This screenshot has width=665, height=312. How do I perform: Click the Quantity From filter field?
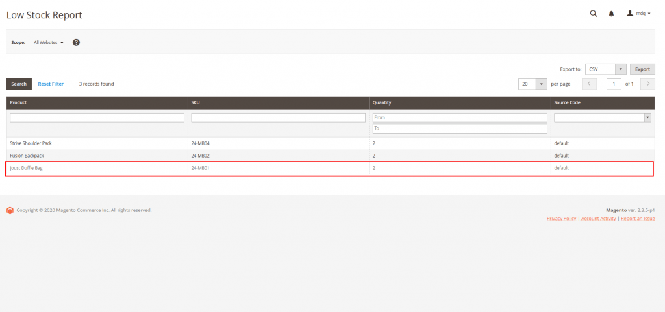click(x=460, y=117)
